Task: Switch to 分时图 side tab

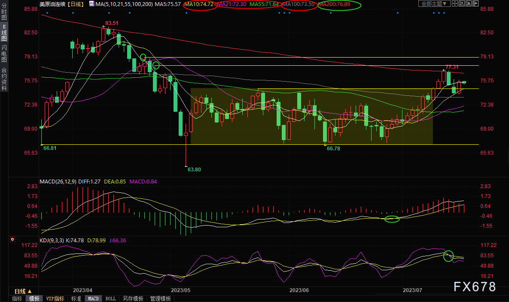Action: coord(4,11)
